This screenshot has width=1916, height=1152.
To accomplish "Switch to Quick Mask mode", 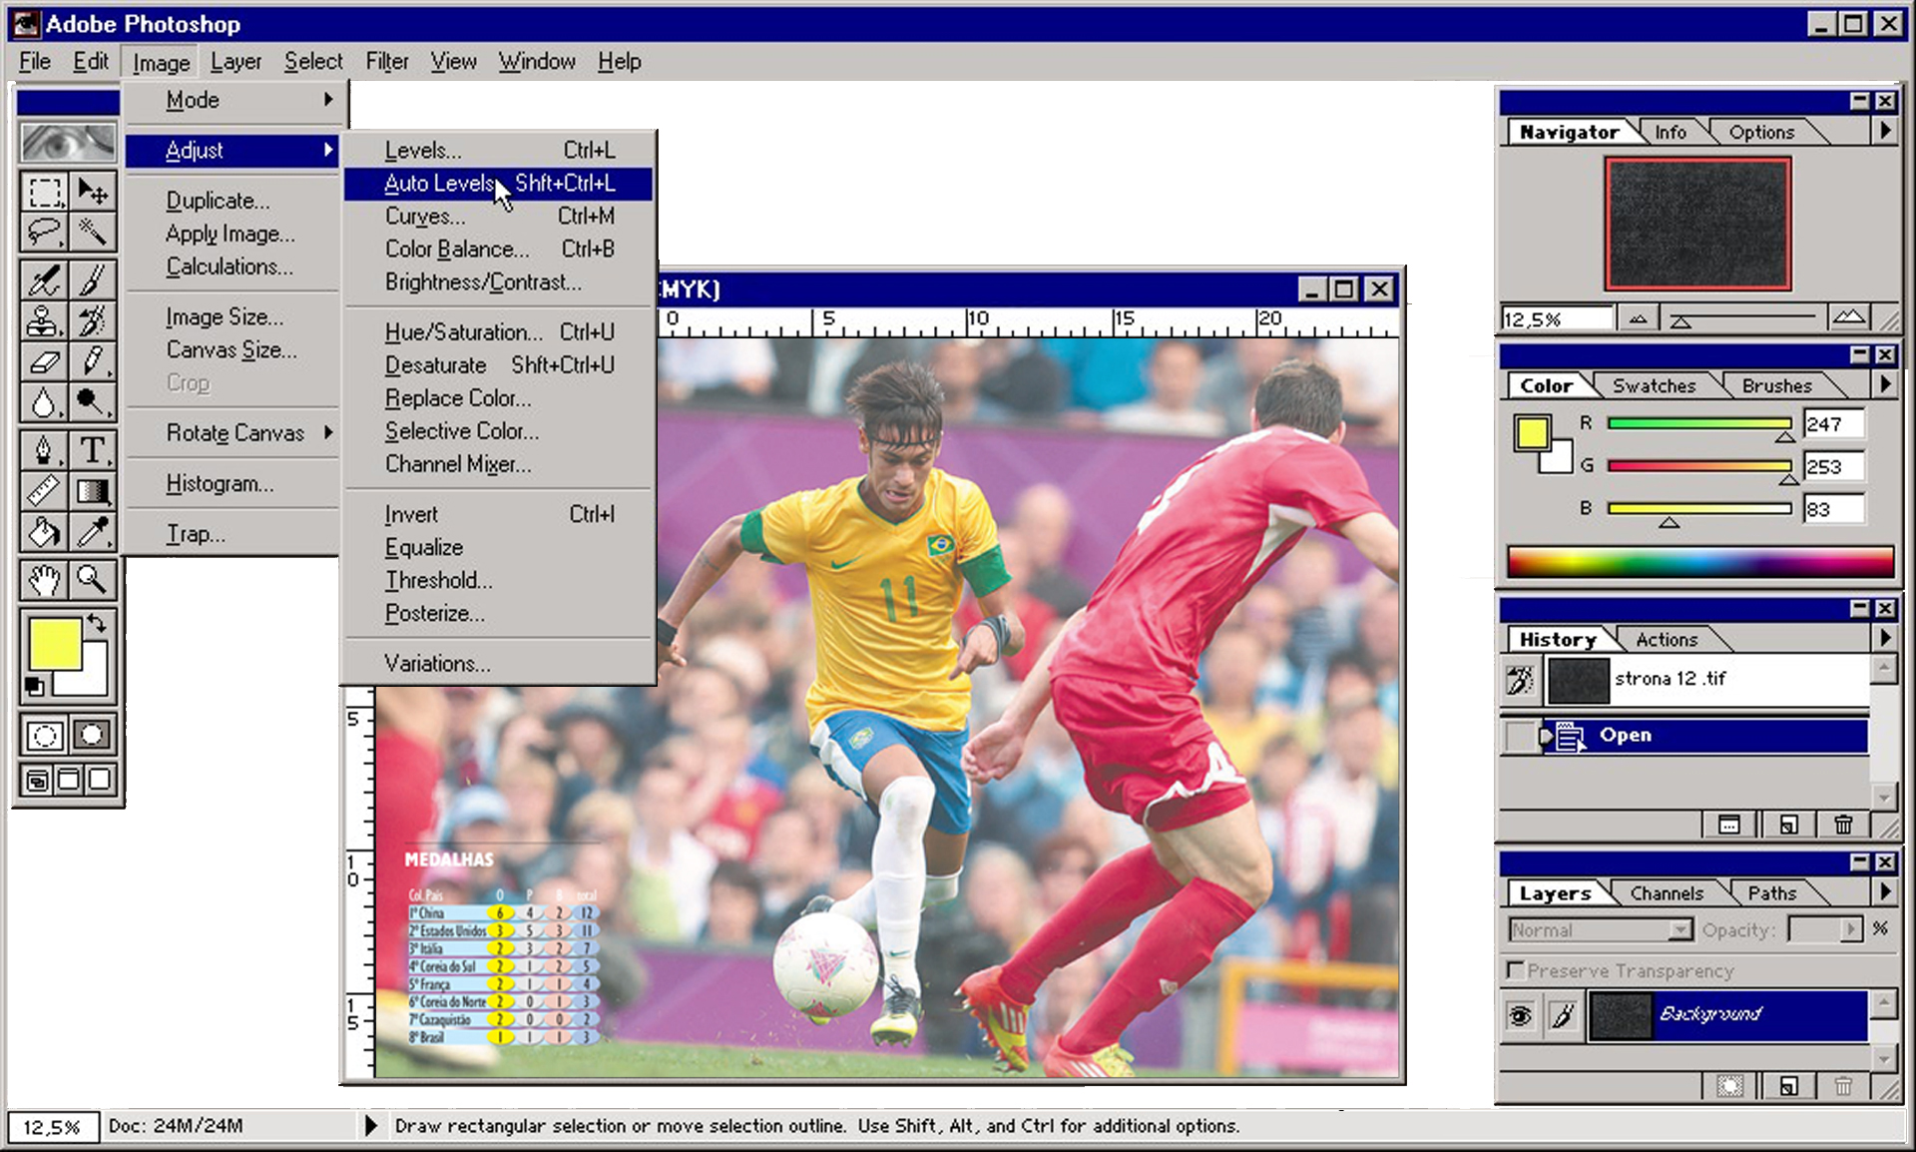I will (92, 736).
